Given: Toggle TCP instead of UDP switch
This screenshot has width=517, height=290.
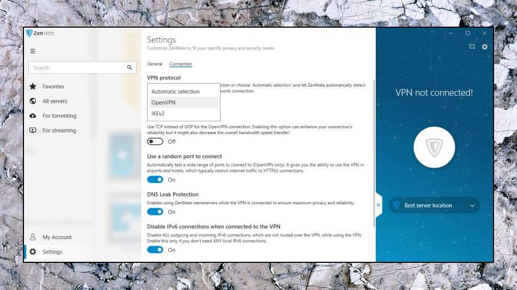Looking at the screenshot, I should coord(155,142).
